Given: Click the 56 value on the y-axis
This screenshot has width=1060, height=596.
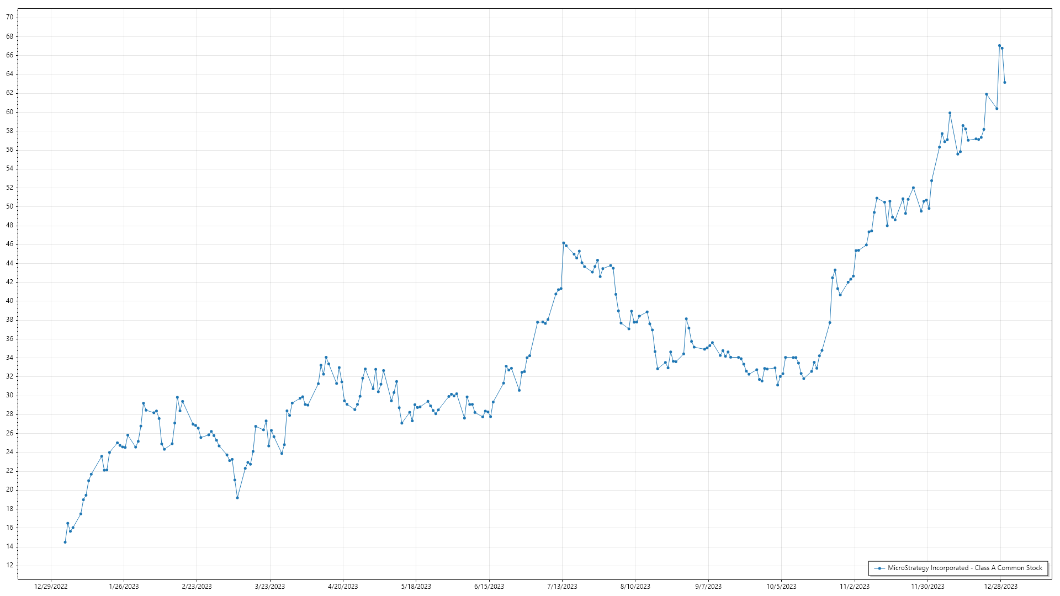Looking at the screenshot, I should (10, 150).
